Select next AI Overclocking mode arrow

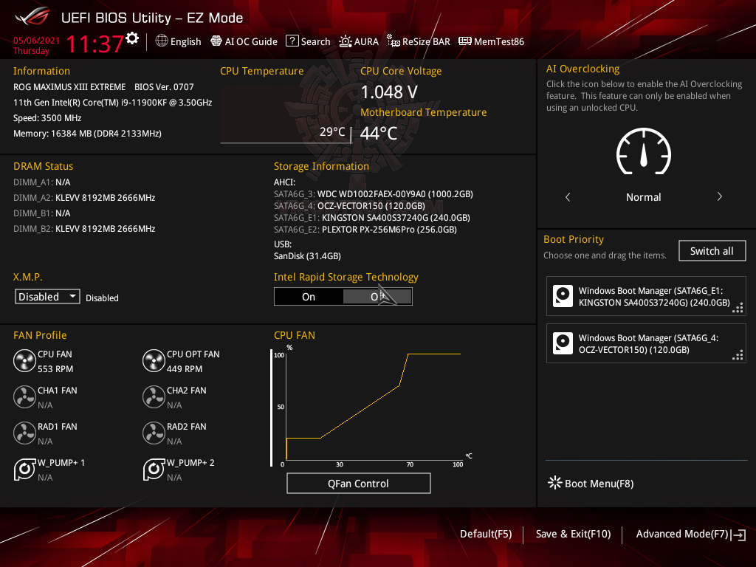click(719, 196)
